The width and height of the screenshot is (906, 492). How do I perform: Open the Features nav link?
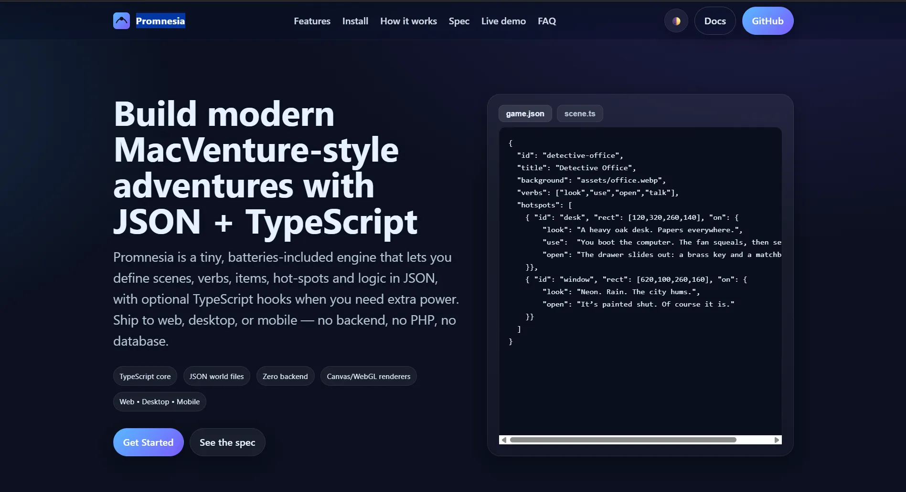click(312, 21)
